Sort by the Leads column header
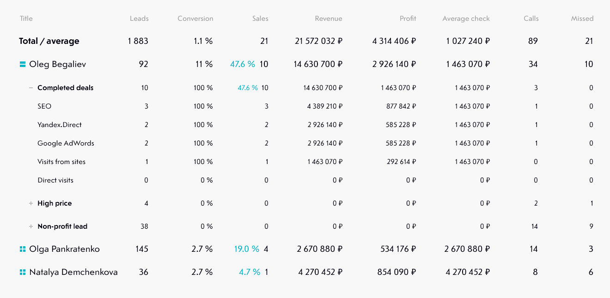 click(x=139, y=19)
